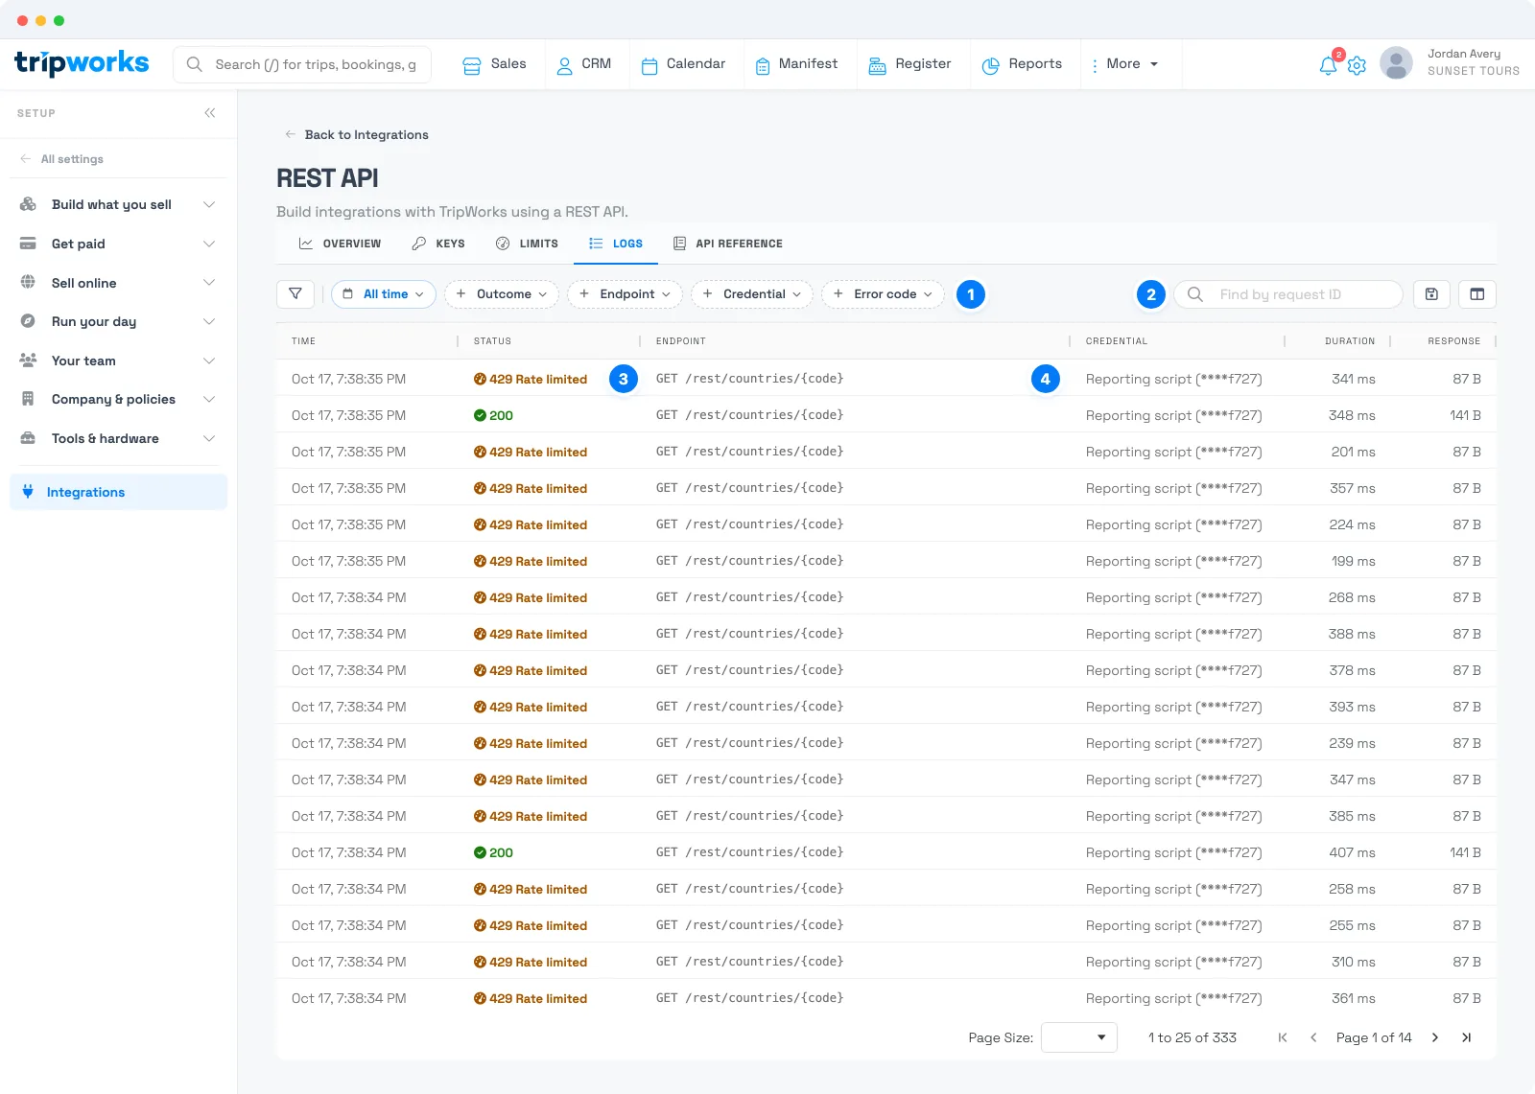Add an Error code filter

point(884,294)
